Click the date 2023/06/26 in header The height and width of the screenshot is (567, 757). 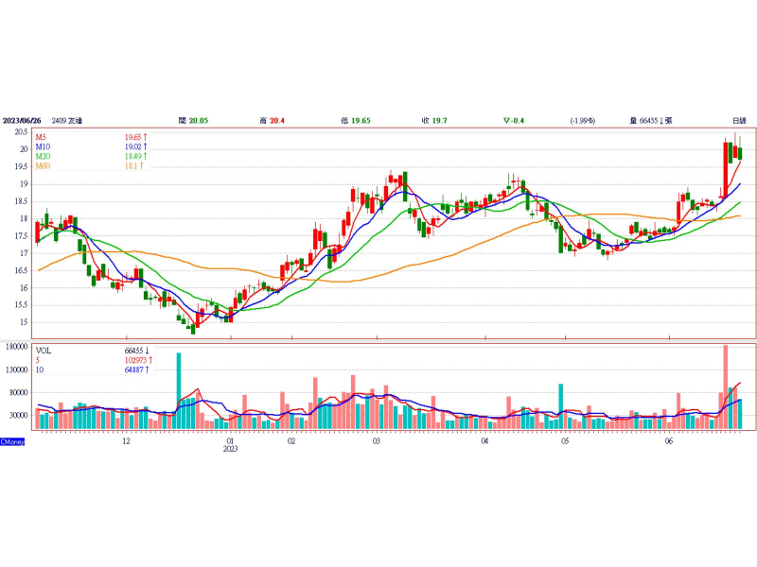pyautogui.click(x=23, y=121)
